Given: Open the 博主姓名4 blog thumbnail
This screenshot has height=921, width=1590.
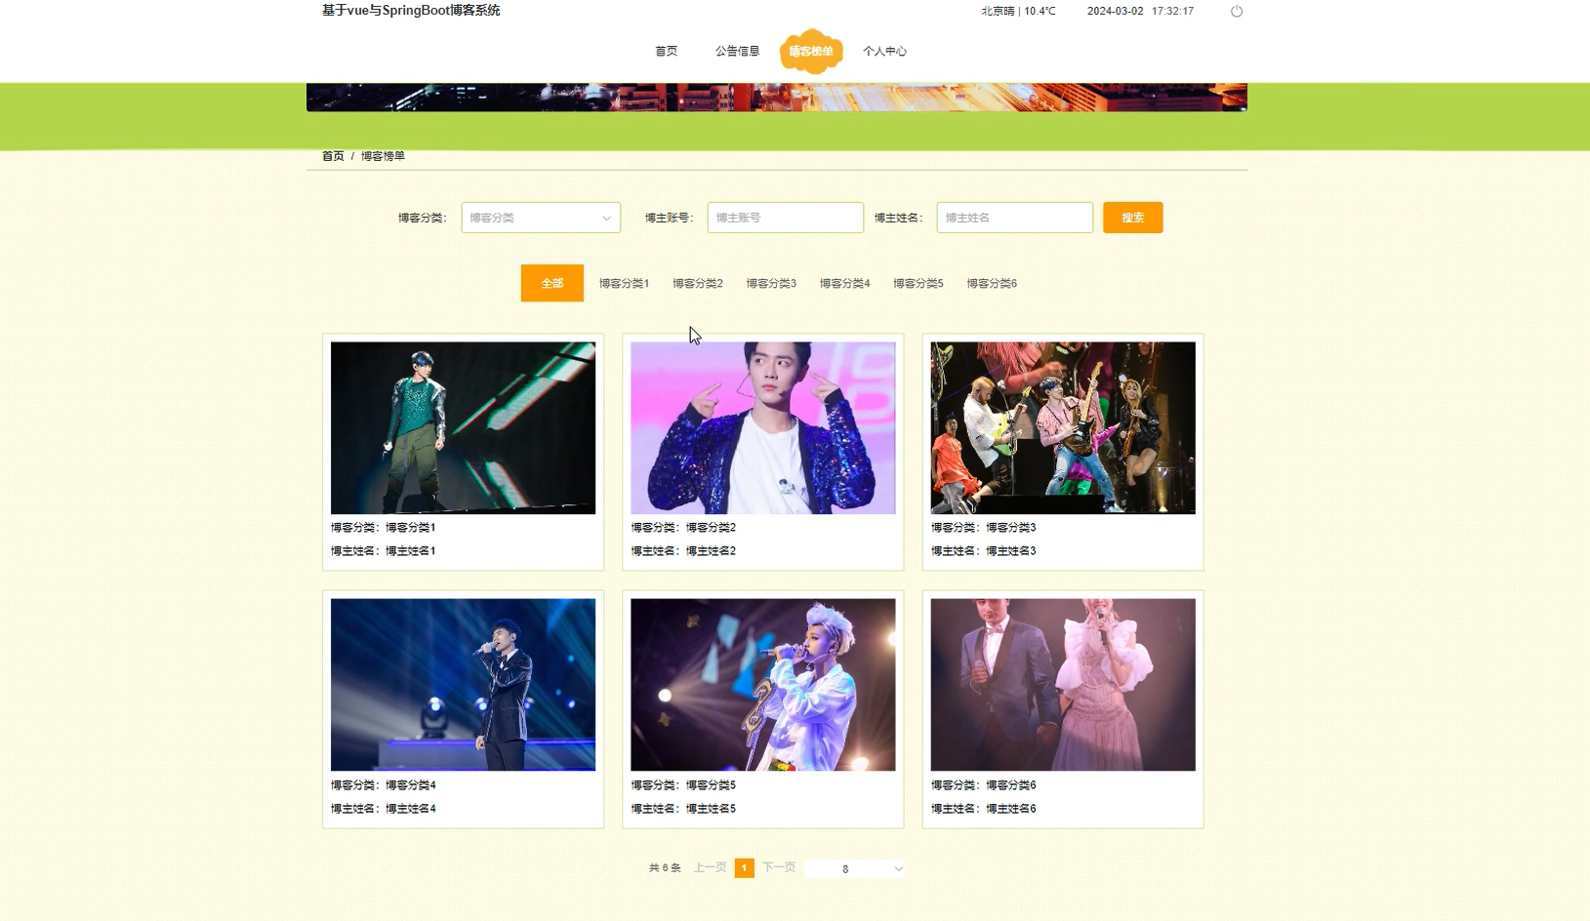Looking at the screenshot, I should [x=463, y=685].
